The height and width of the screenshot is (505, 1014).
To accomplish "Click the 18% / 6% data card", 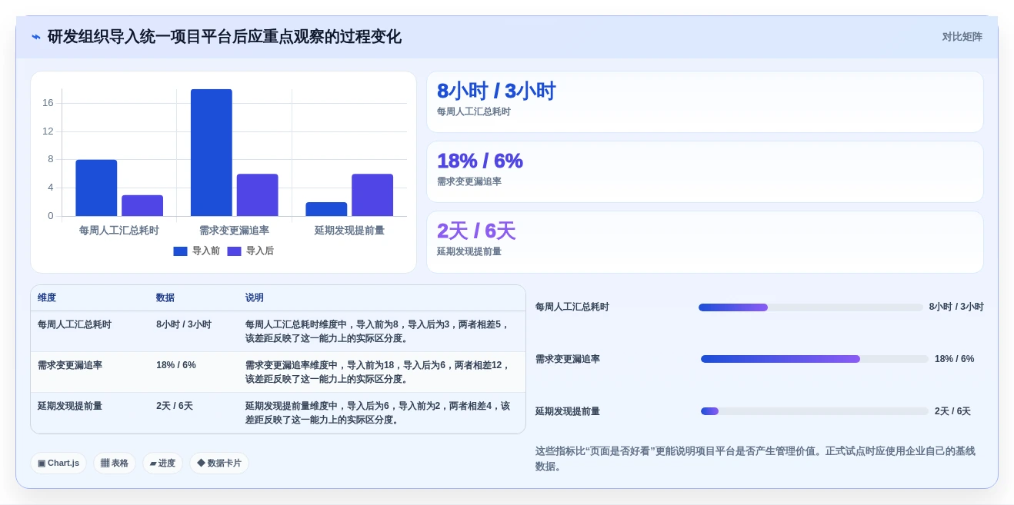I will (705, 171).
